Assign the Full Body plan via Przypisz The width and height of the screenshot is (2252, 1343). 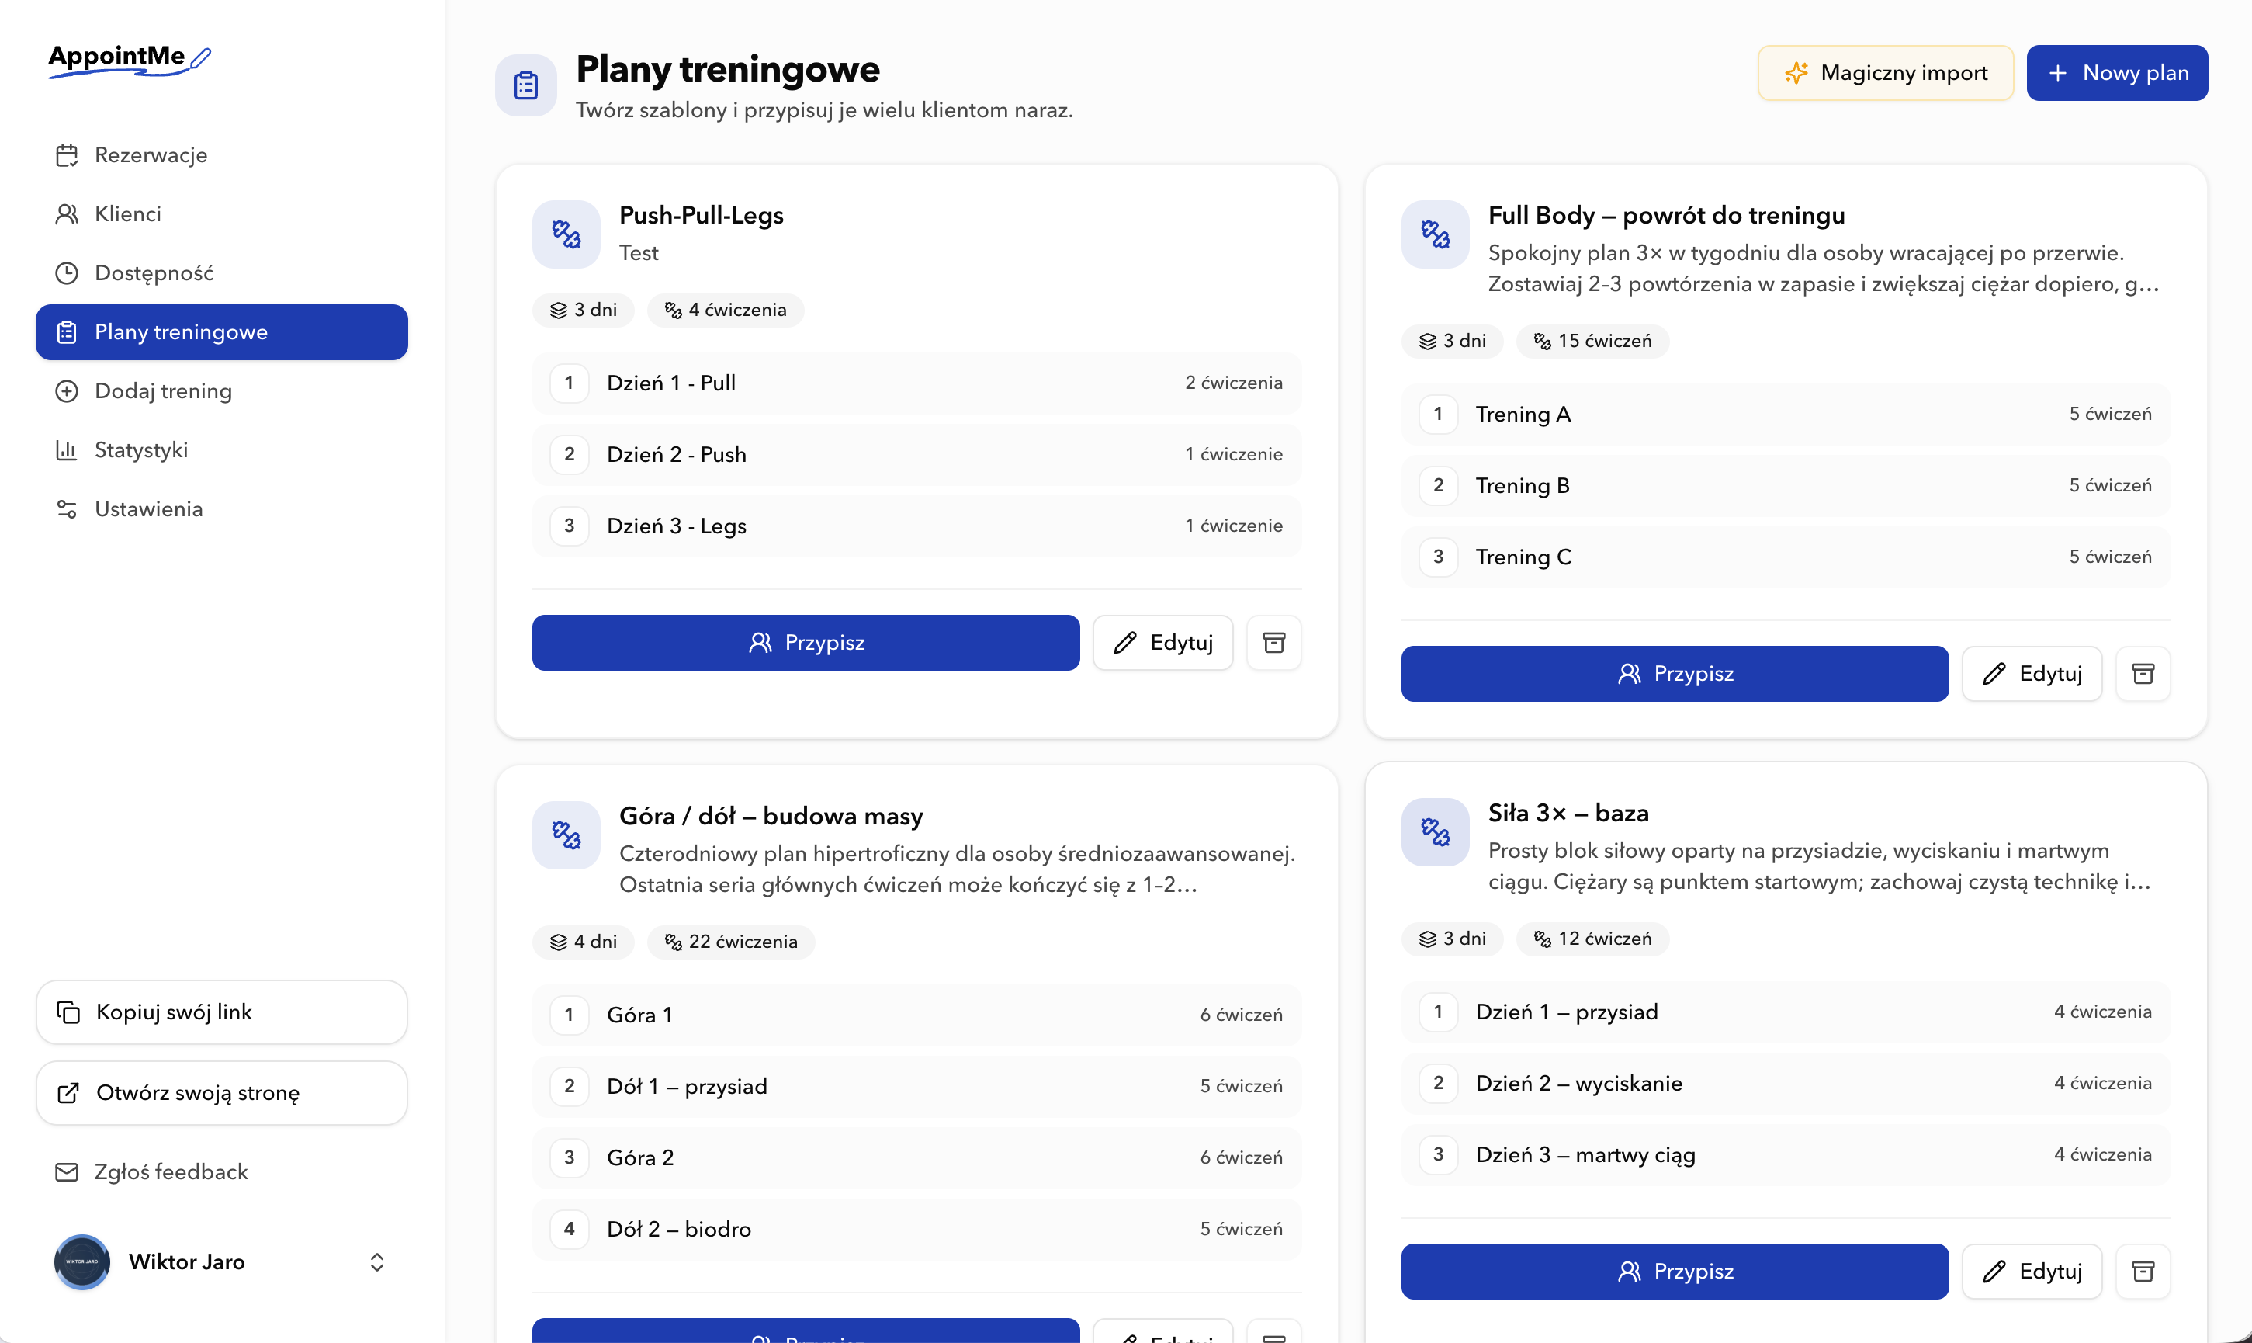pos(1674,673)
